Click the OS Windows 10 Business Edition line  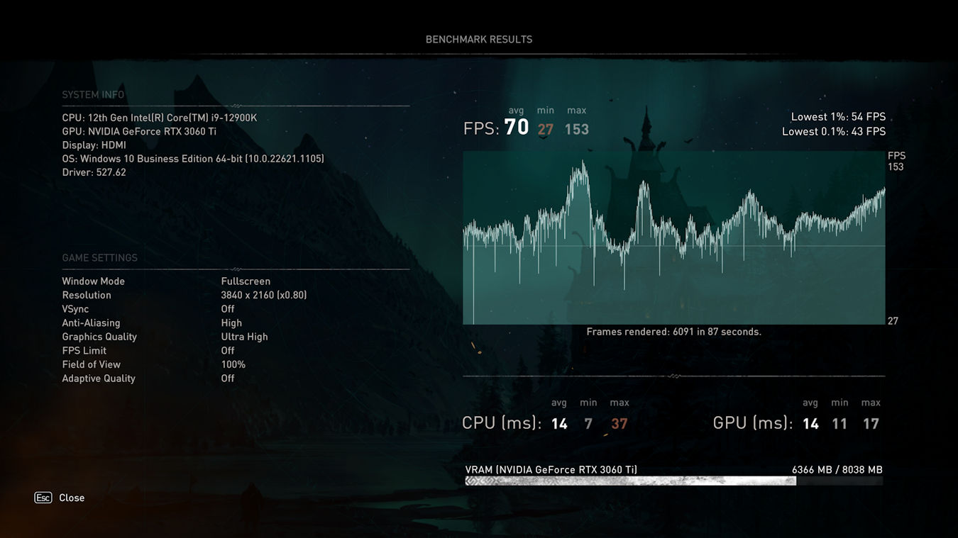tap(193, 159)
